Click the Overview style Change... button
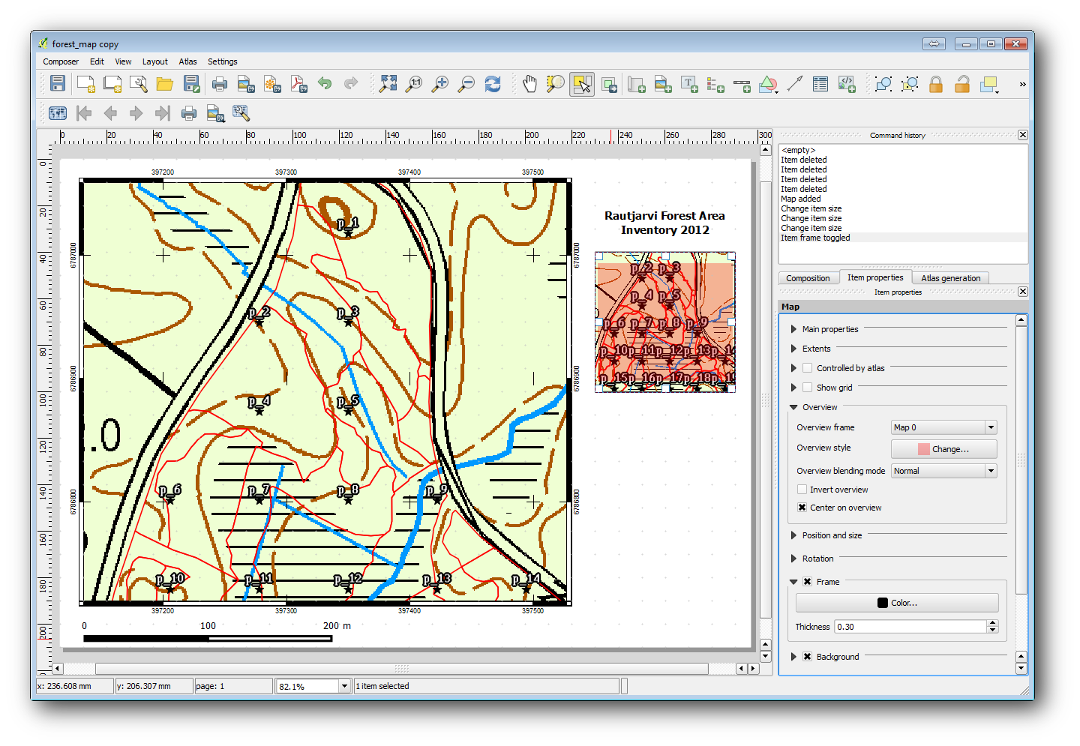 pyautogui.click(x=943, y=449)
